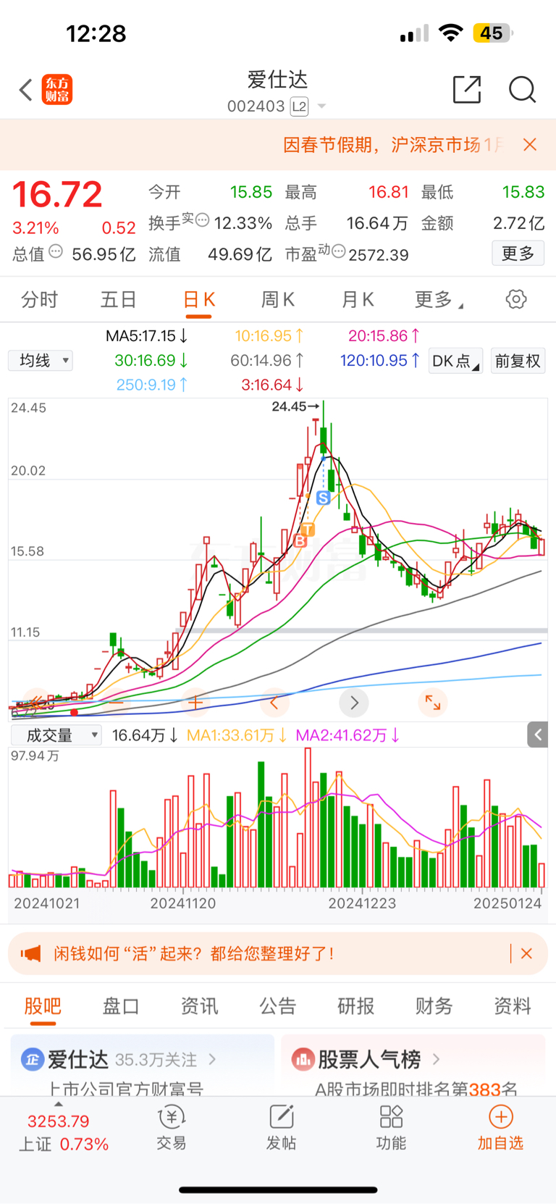The width and height of the screenshot is (556, 1204).
Task: Tap the MA5:17.15 indicator value
Action: point(146,336)
